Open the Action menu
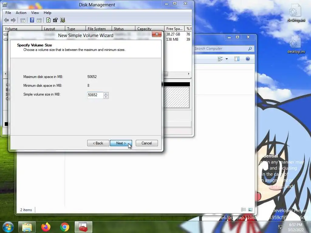This screenshot has width=311, height=233. click(21, 13)
